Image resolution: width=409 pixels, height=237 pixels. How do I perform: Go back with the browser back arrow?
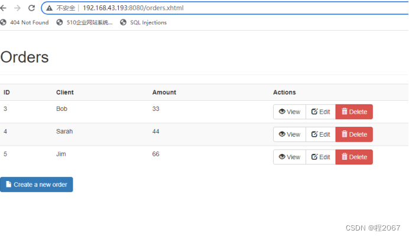tap(4, 8)
